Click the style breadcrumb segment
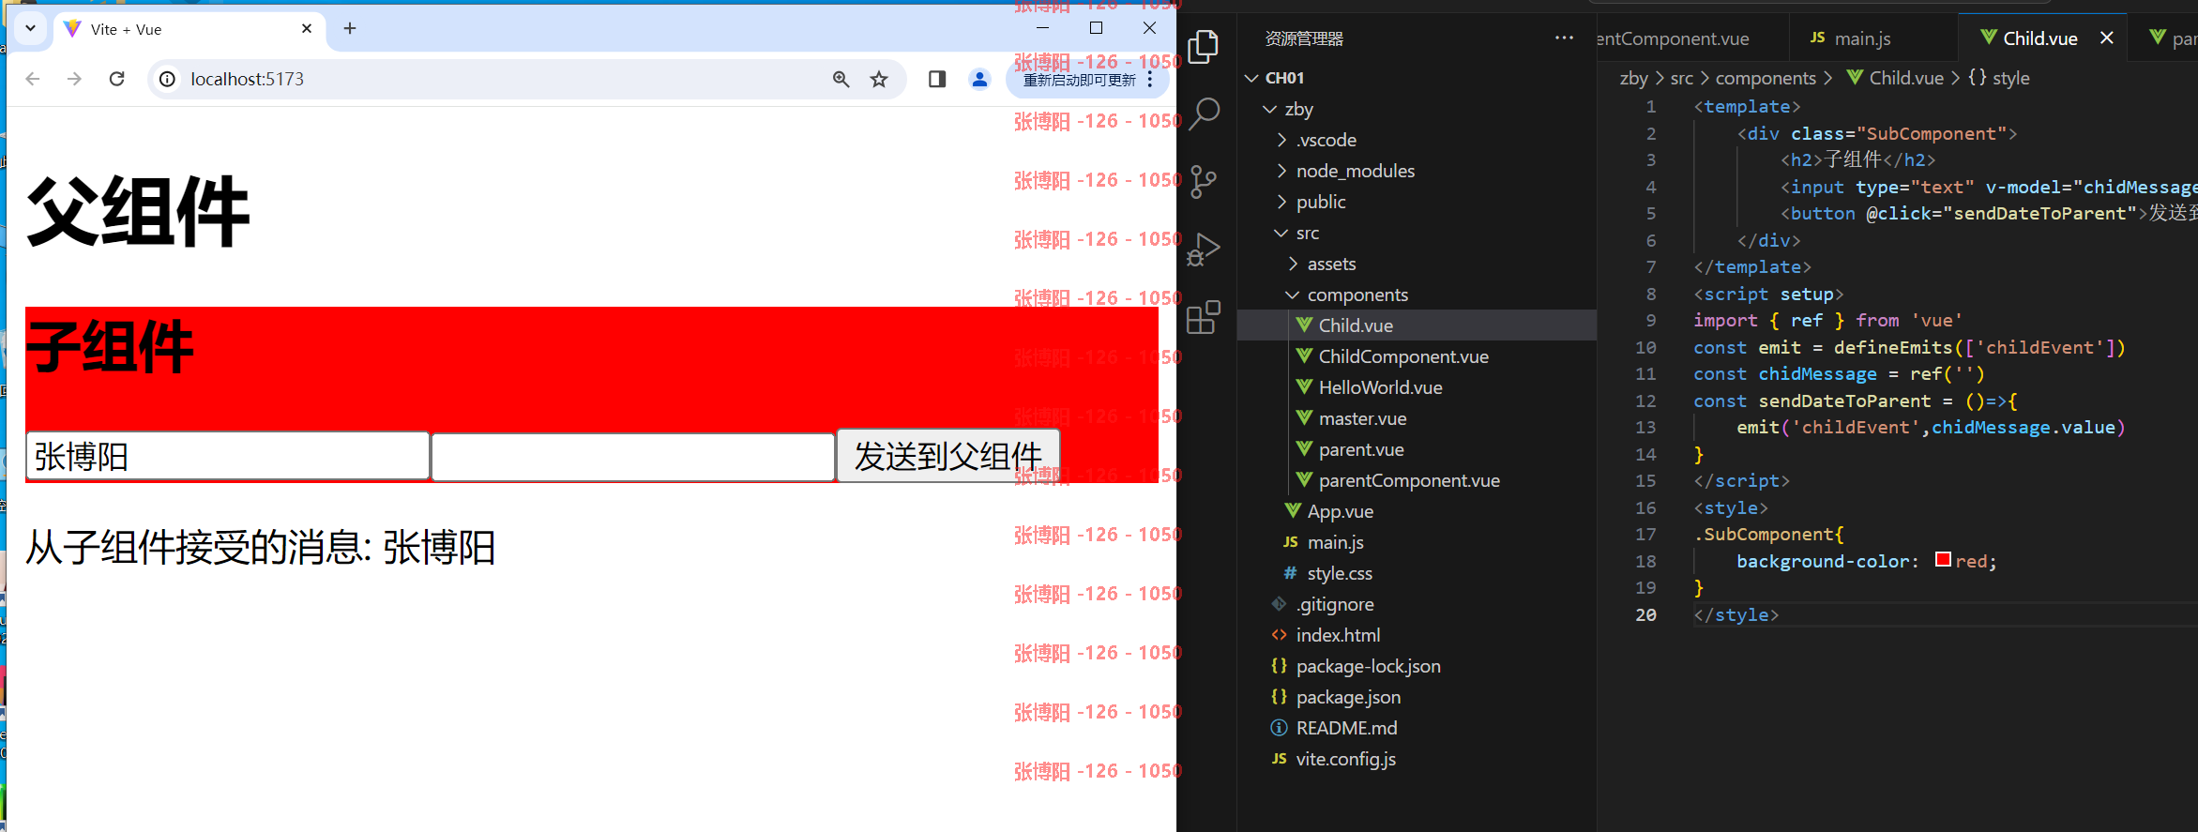Viewport: 2198px width, 832px height. click(1999, 78)
